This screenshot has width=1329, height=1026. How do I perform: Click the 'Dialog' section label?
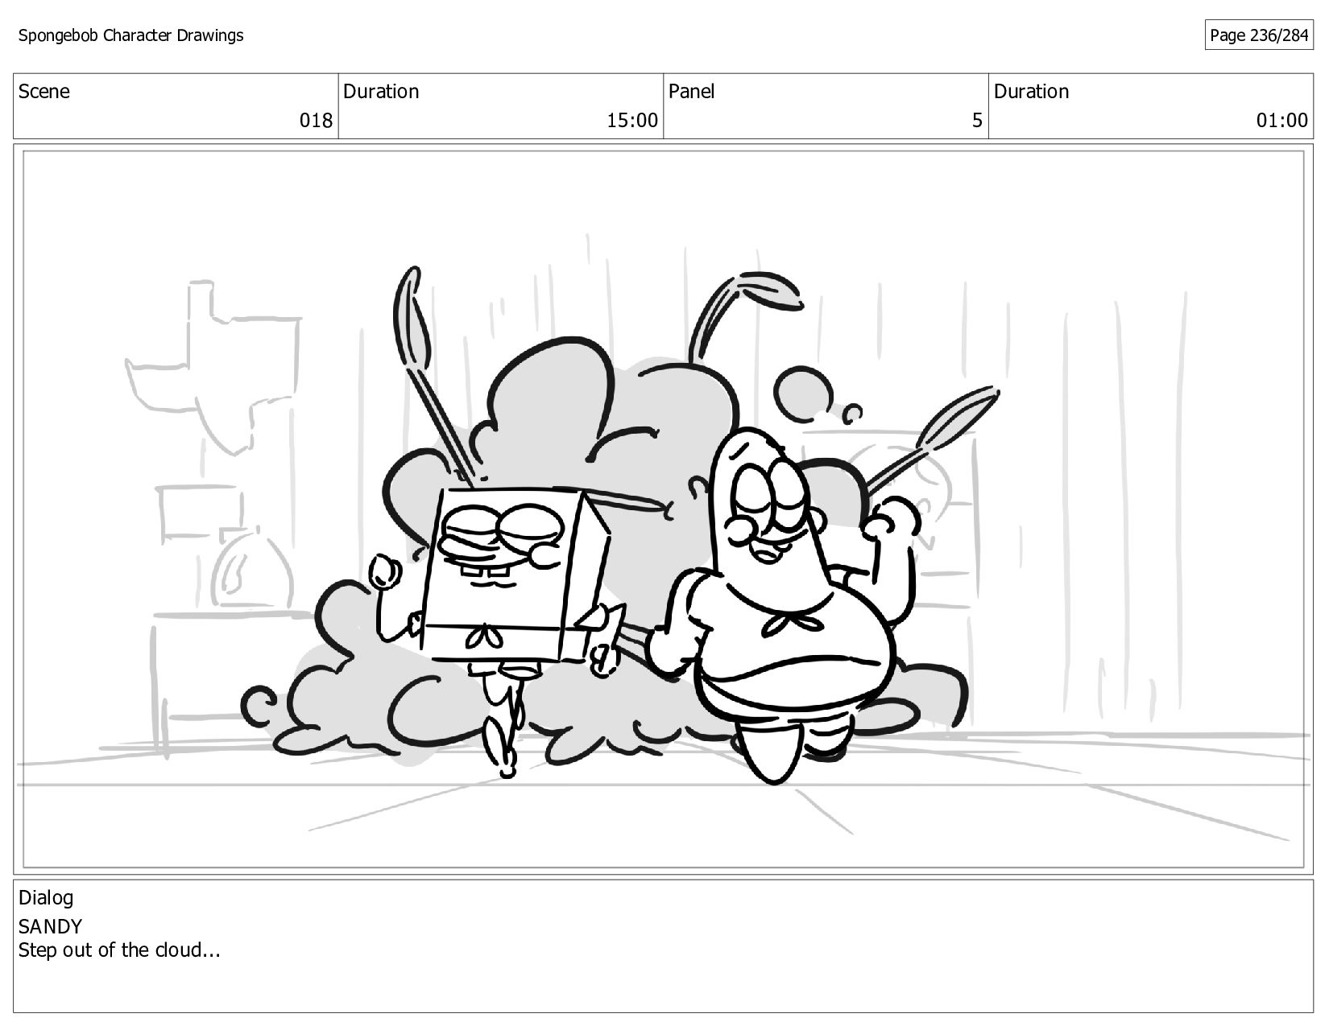46,898
